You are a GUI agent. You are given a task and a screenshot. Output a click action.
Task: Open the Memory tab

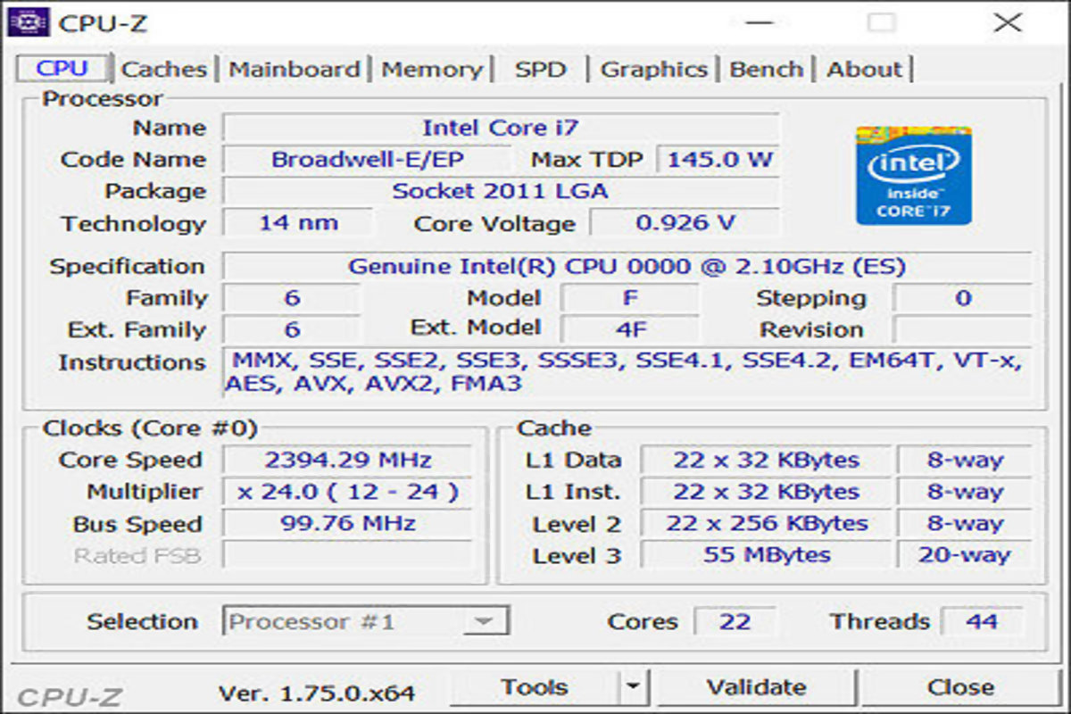coord(432,69)
